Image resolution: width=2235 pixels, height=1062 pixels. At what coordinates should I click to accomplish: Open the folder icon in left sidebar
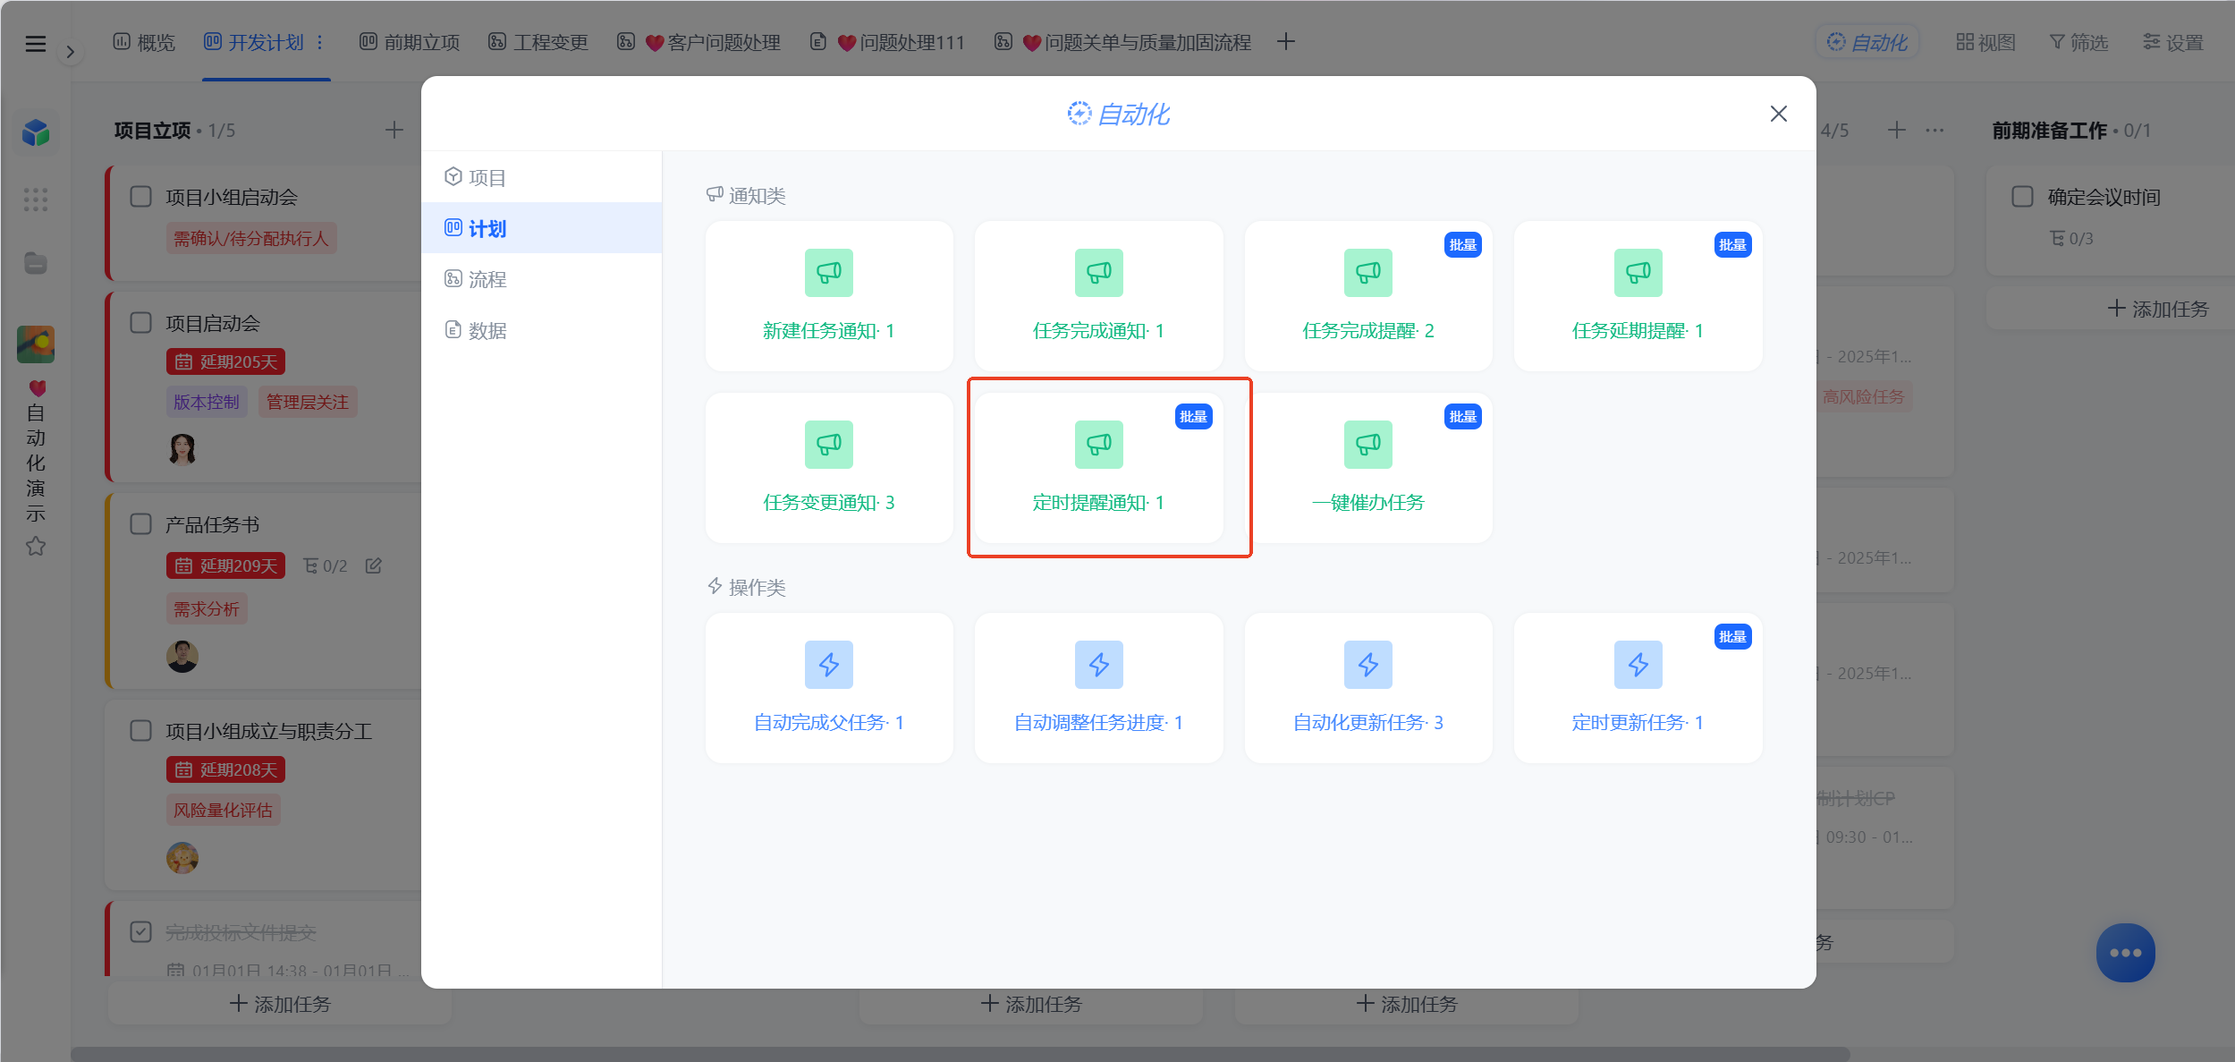tap(36, 263)
